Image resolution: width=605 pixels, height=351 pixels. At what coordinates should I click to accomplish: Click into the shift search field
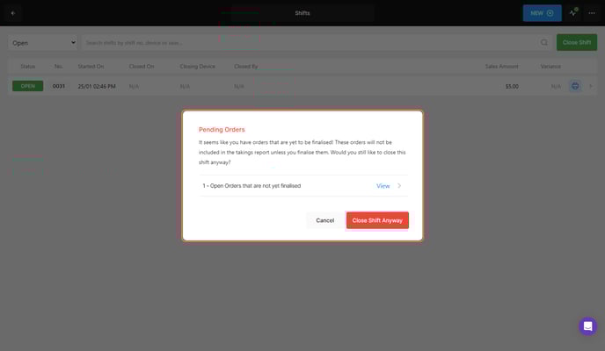coord(308,42)
